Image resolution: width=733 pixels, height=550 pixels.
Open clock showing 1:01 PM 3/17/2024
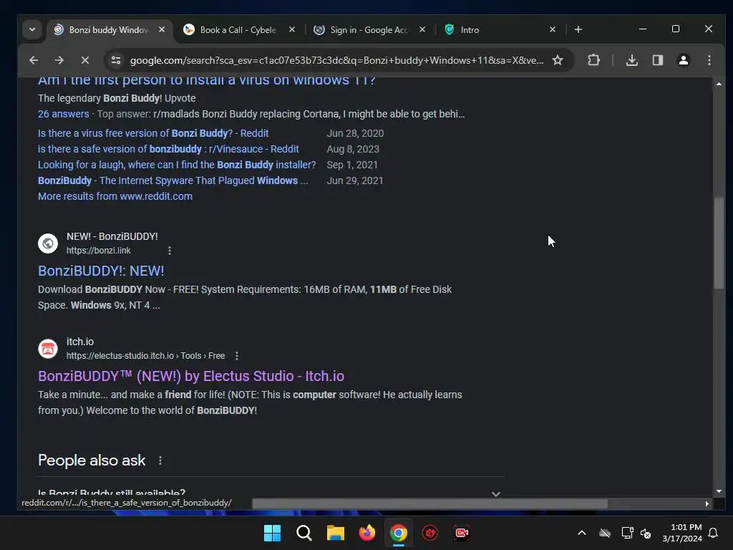coord(682,533)
